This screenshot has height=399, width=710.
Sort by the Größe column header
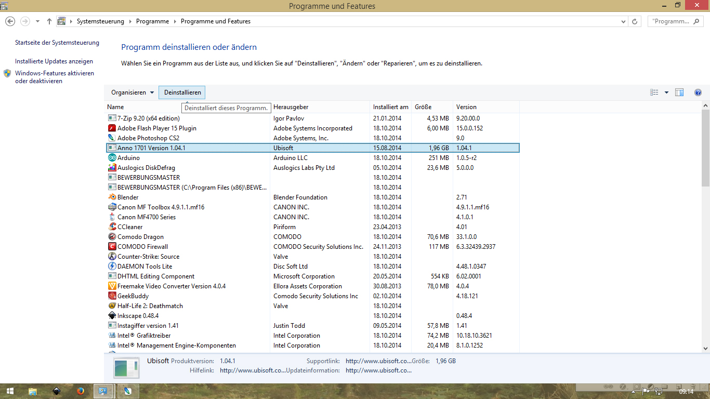click(x=423, y=107)
